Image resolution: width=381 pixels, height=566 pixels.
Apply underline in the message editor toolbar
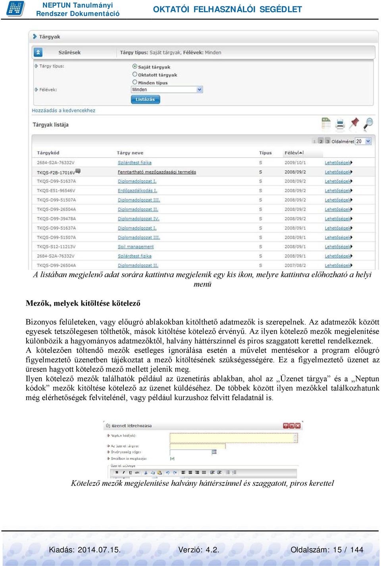click(130, 472)
